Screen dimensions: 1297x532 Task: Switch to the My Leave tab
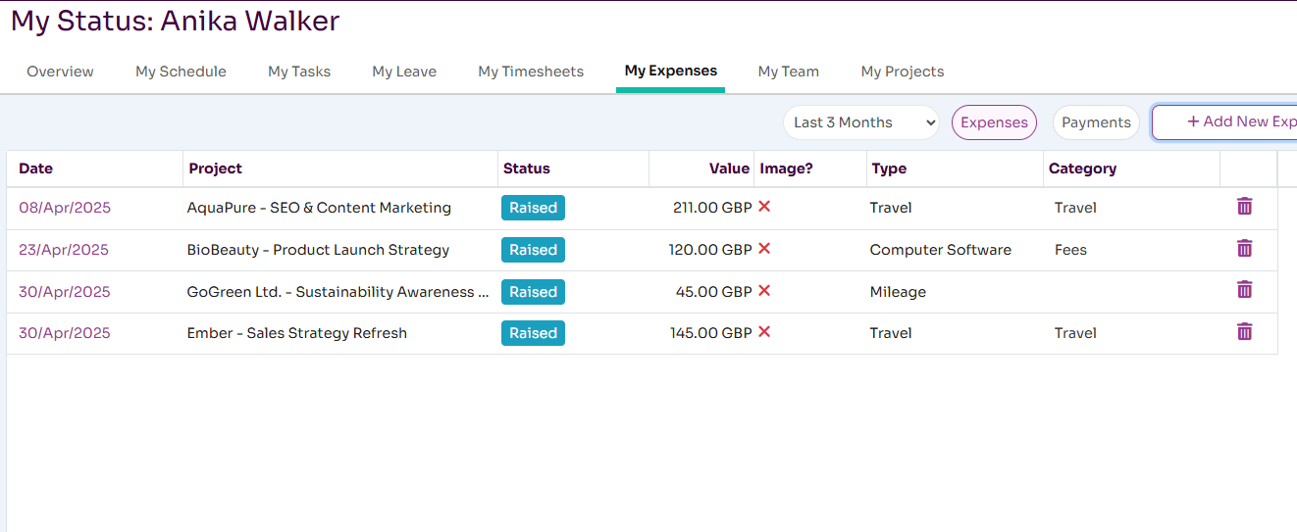tap(404, 72)
